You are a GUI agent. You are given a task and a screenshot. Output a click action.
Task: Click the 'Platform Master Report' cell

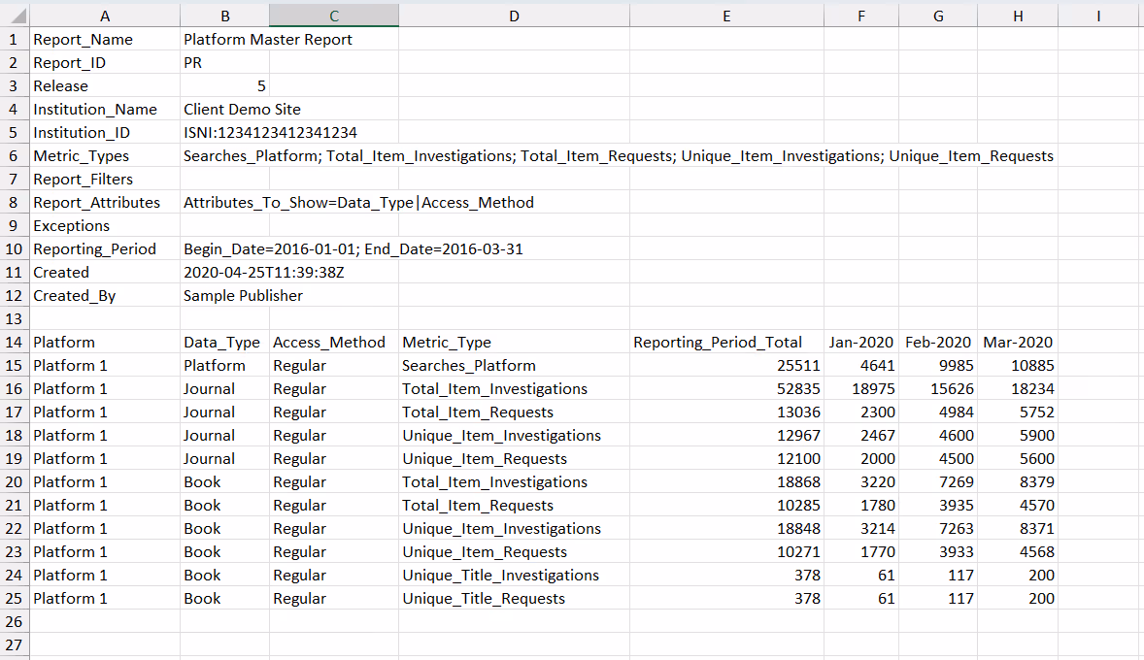tap(268, 40)
